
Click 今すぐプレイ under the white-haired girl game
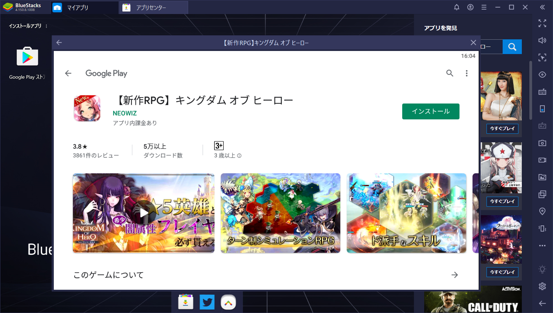tap(502, 201)
